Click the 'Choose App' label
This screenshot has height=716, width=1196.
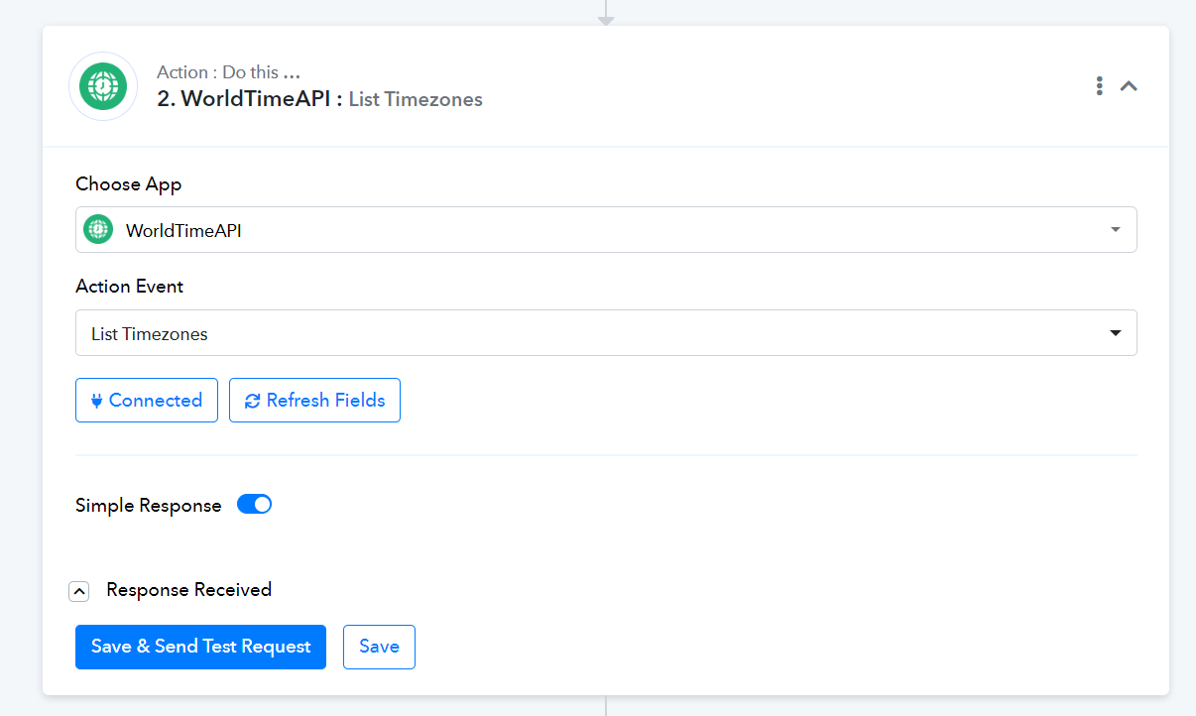pyautogui.click(x=129, y=184)
